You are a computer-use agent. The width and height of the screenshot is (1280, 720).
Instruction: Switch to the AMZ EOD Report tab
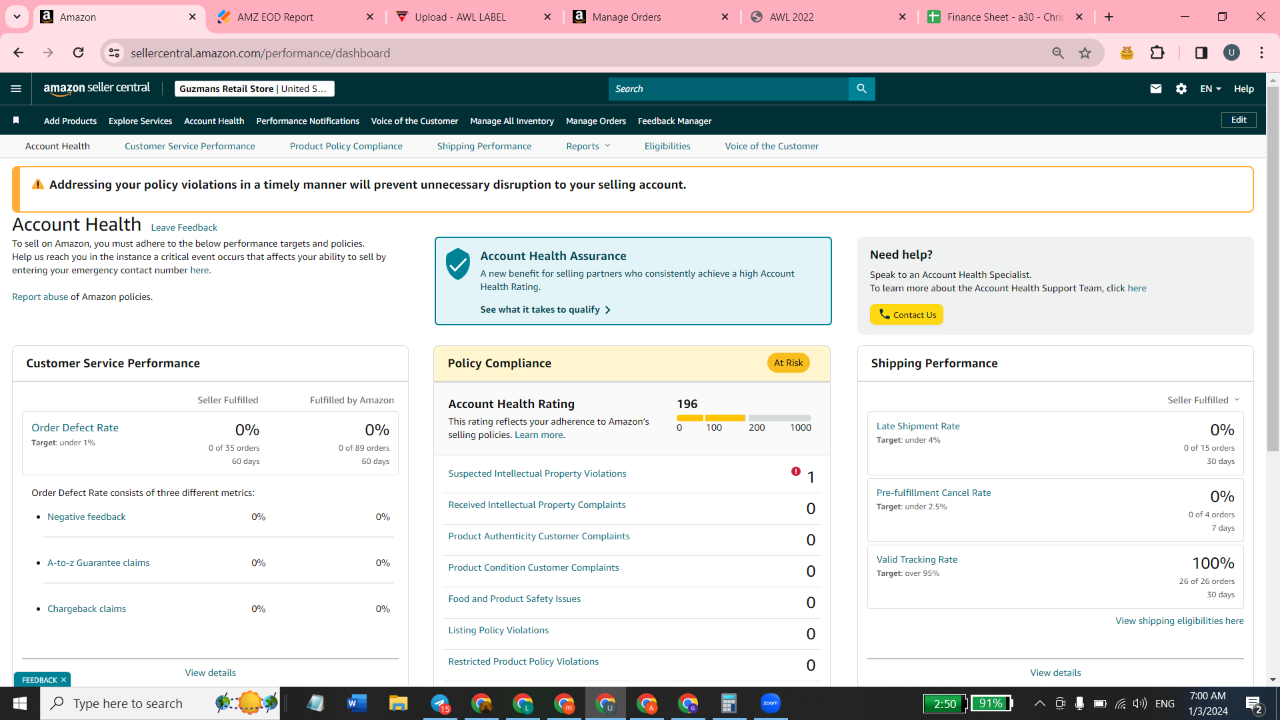pyautogui.click(x=297, y=17)
